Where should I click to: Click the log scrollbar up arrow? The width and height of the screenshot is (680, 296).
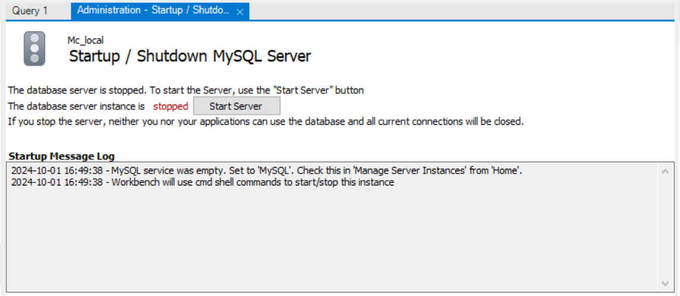[x=665, y=171]
